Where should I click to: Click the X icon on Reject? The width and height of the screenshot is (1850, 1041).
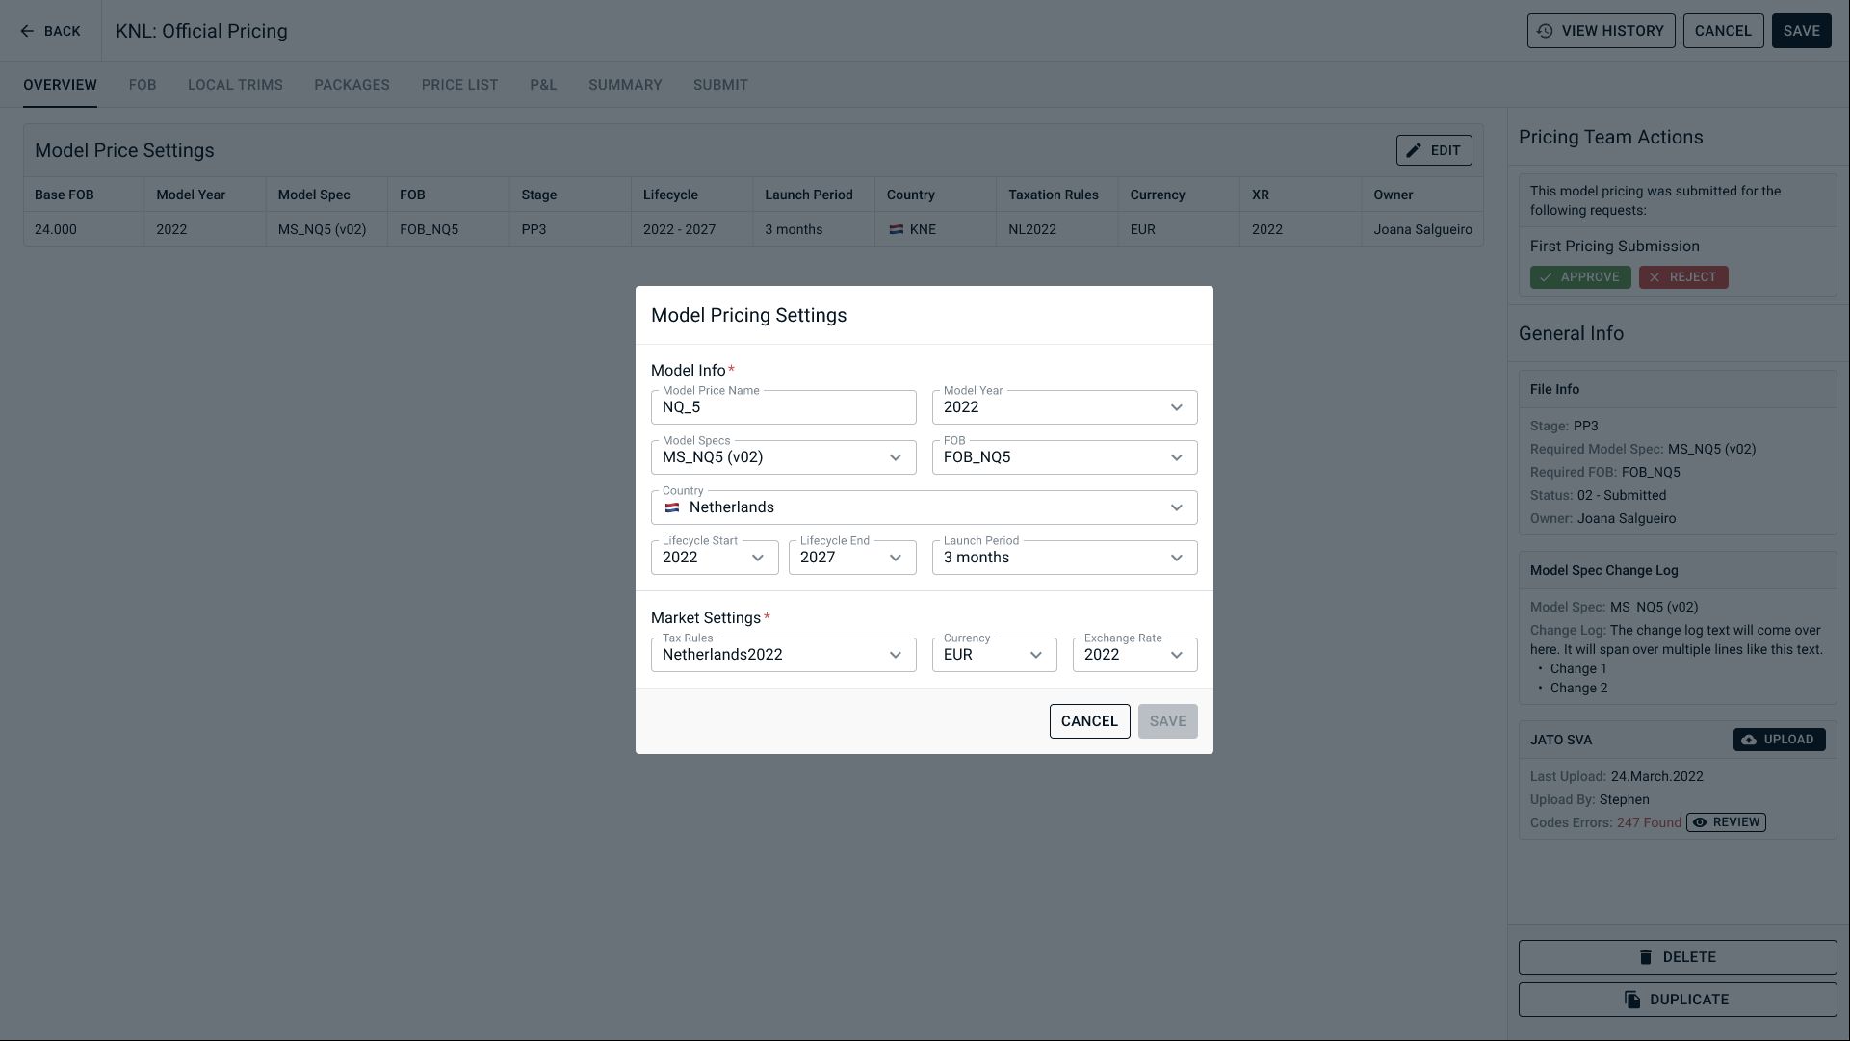(x=1655, y=277)
